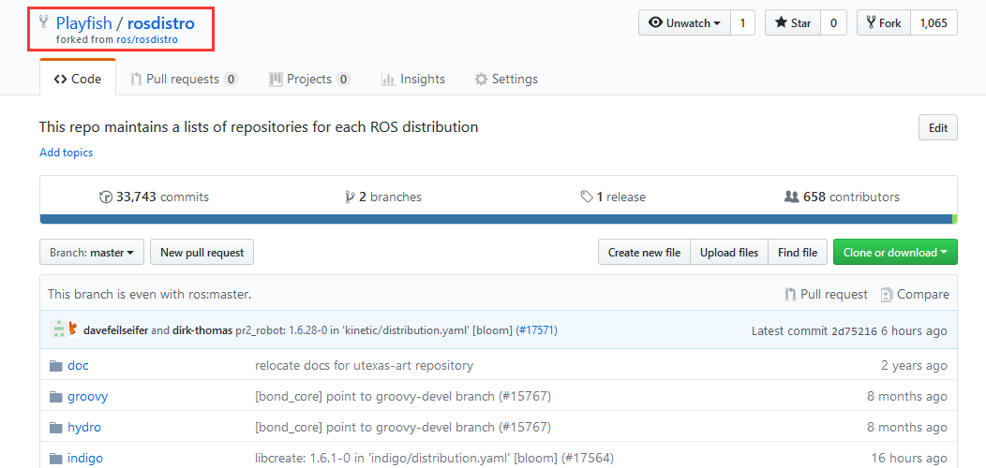Open davefeilseifer author link
The width and height of the screenshot is (986, 468).
[115, 329]
